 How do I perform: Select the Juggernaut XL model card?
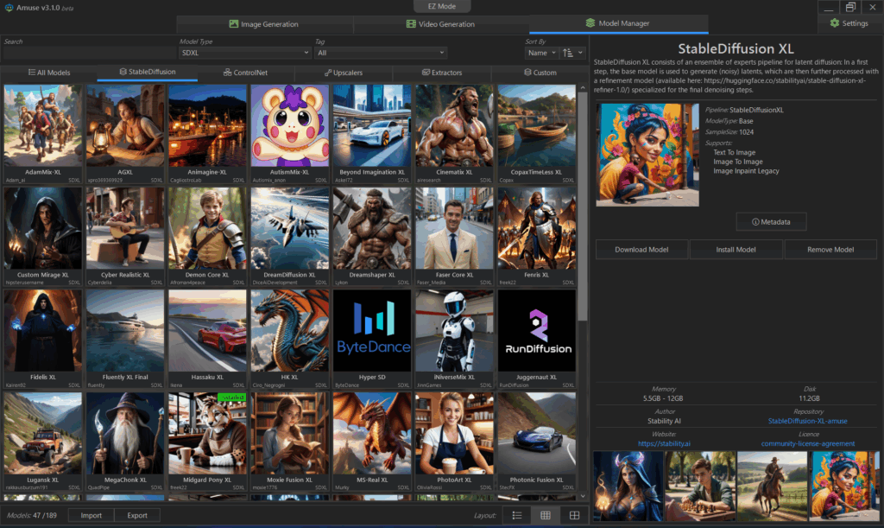pyautogui.click(x=537, y=339)
